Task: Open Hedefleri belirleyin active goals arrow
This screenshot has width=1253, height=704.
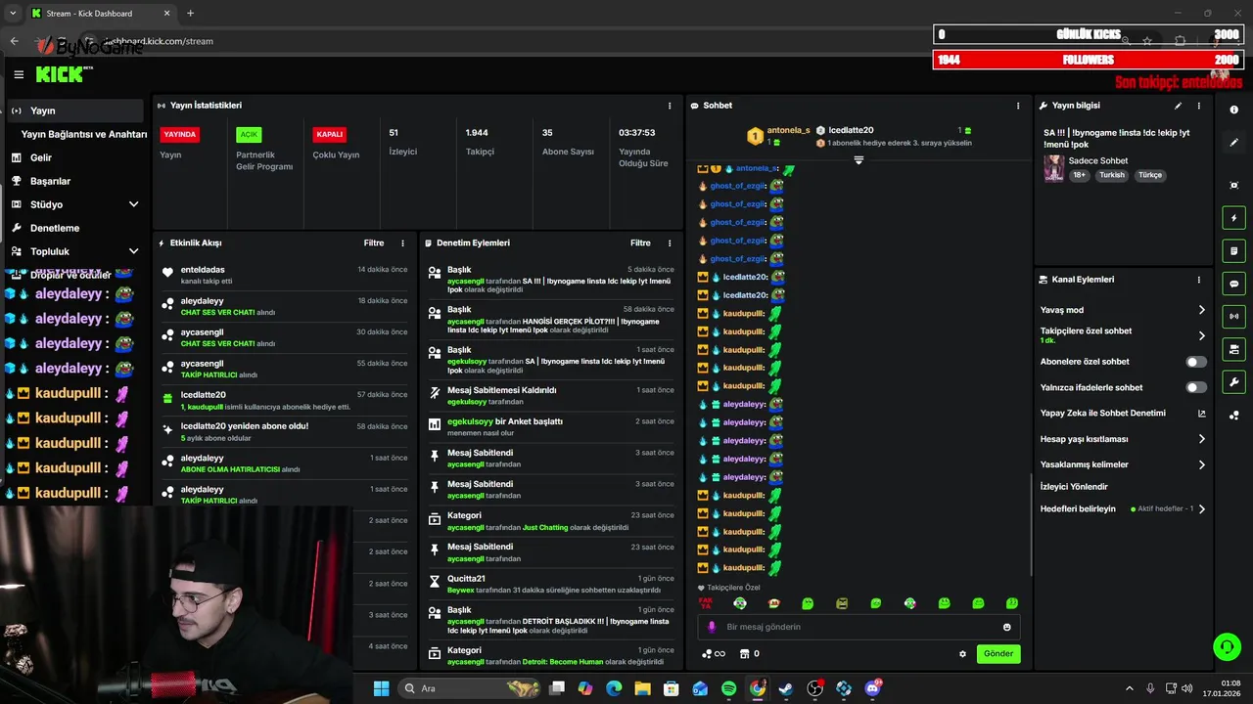Action: point(1202,509)
